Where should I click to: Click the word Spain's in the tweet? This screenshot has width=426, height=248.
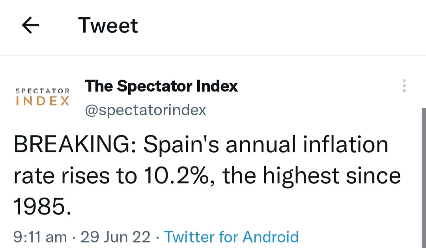(x=181, y=145)
